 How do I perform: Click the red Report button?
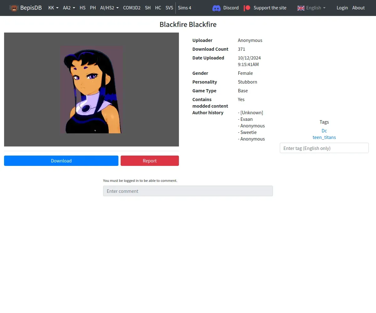click(x=150, y=161)
